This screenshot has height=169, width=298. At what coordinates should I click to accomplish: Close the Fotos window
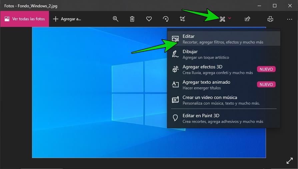point(290,6)
